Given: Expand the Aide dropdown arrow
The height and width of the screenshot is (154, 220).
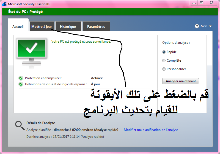Looking at the screenshot, I should point(210,26).
